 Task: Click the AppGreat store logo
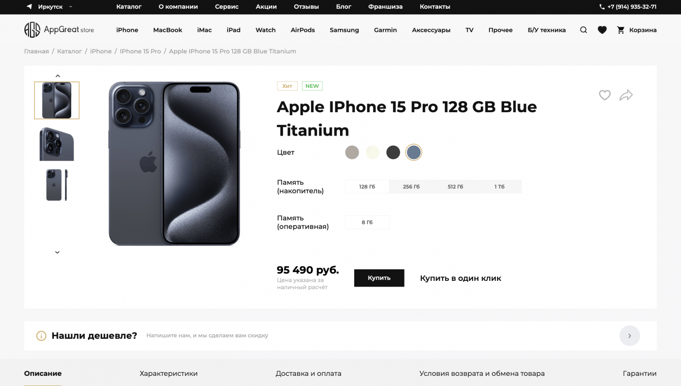59,30
